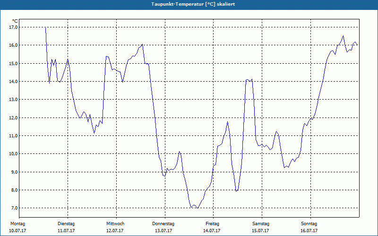Click the Samstag day label
The height and width of the screenshot is (236, 378).
tap(261, 224)
